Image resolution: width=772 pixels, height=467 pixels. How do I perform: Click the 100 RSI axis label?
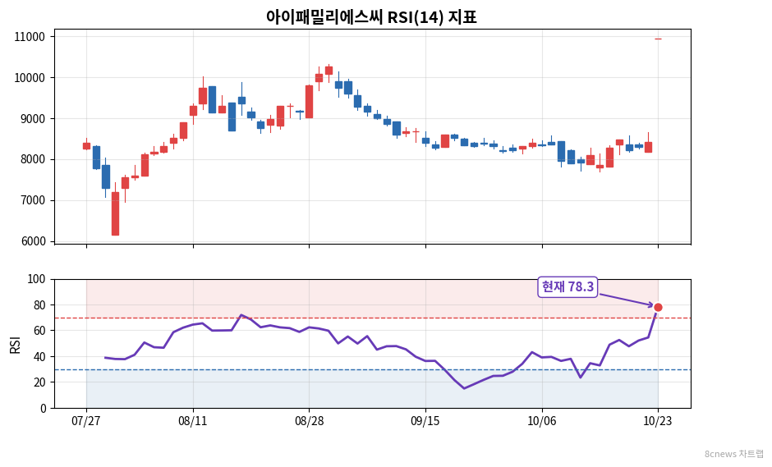(36, 279)
